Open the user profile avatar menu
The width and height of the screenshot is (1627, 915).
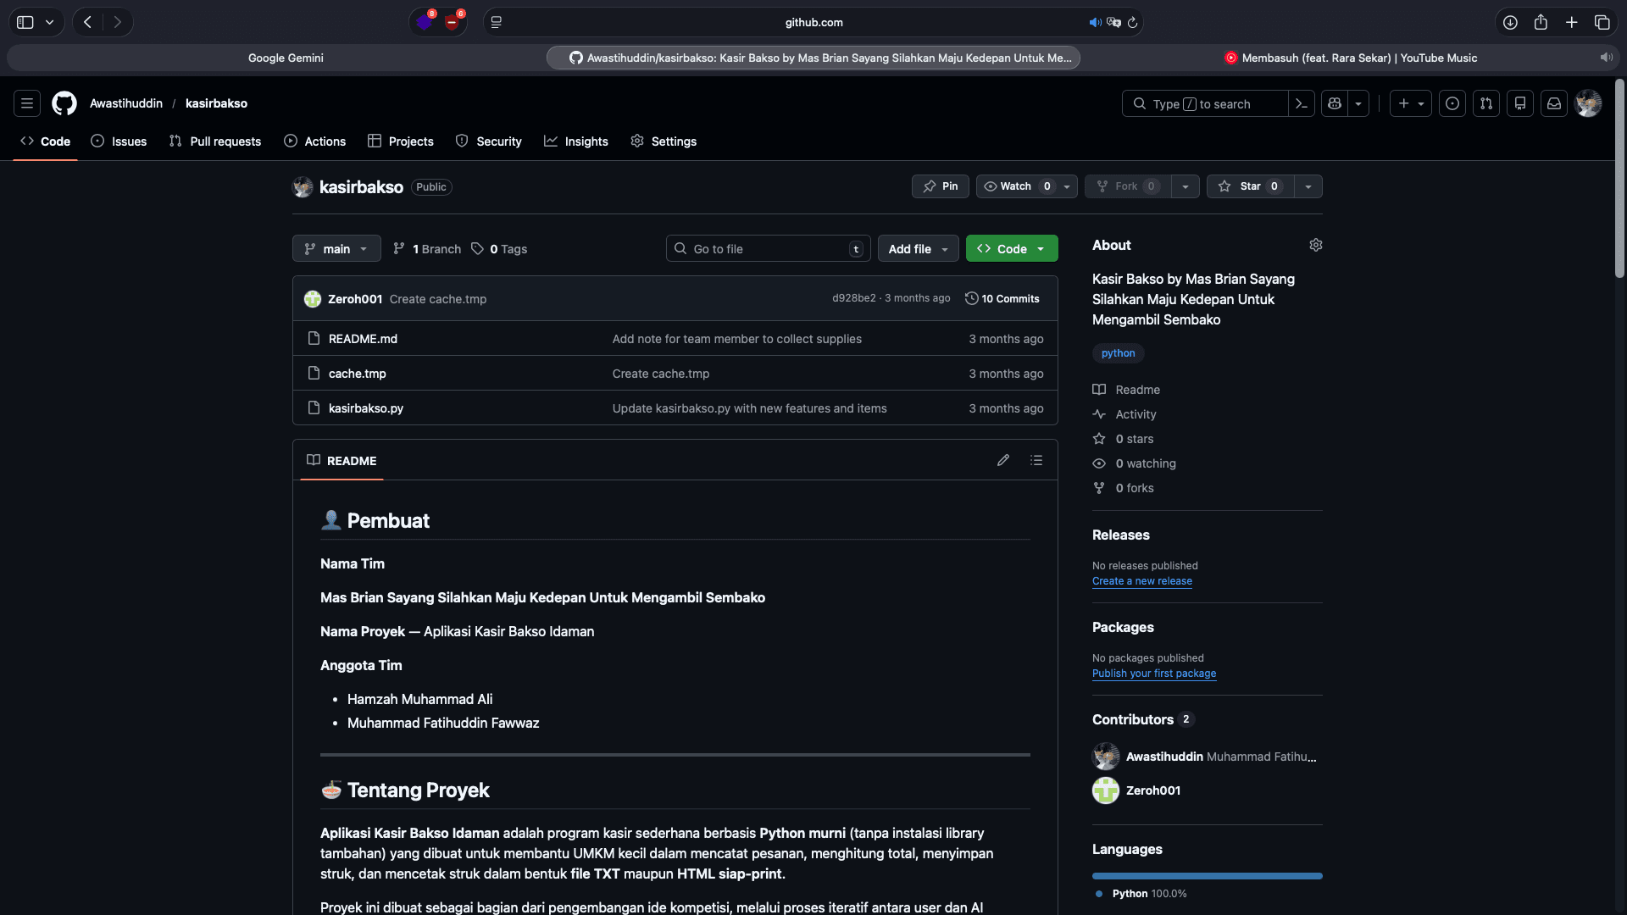(1588, 103)
